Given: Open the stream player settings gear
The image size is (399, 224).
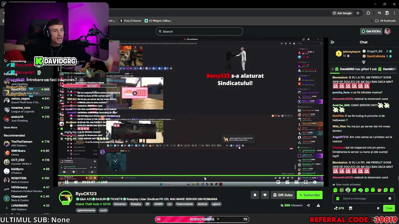Looking at the screenshot, I should point(315,182).
